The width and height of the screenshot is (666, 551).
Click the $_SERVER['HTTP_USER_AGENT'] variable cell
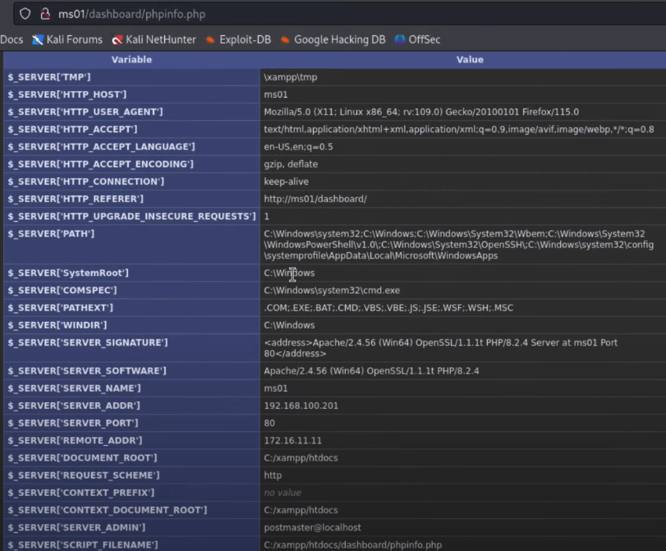click(x=85, y=112)
